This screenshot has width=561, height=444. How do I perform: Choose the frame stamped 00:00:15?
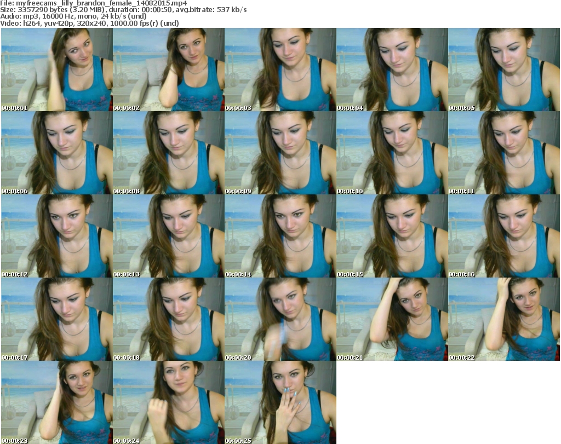[x=392, y=236]
